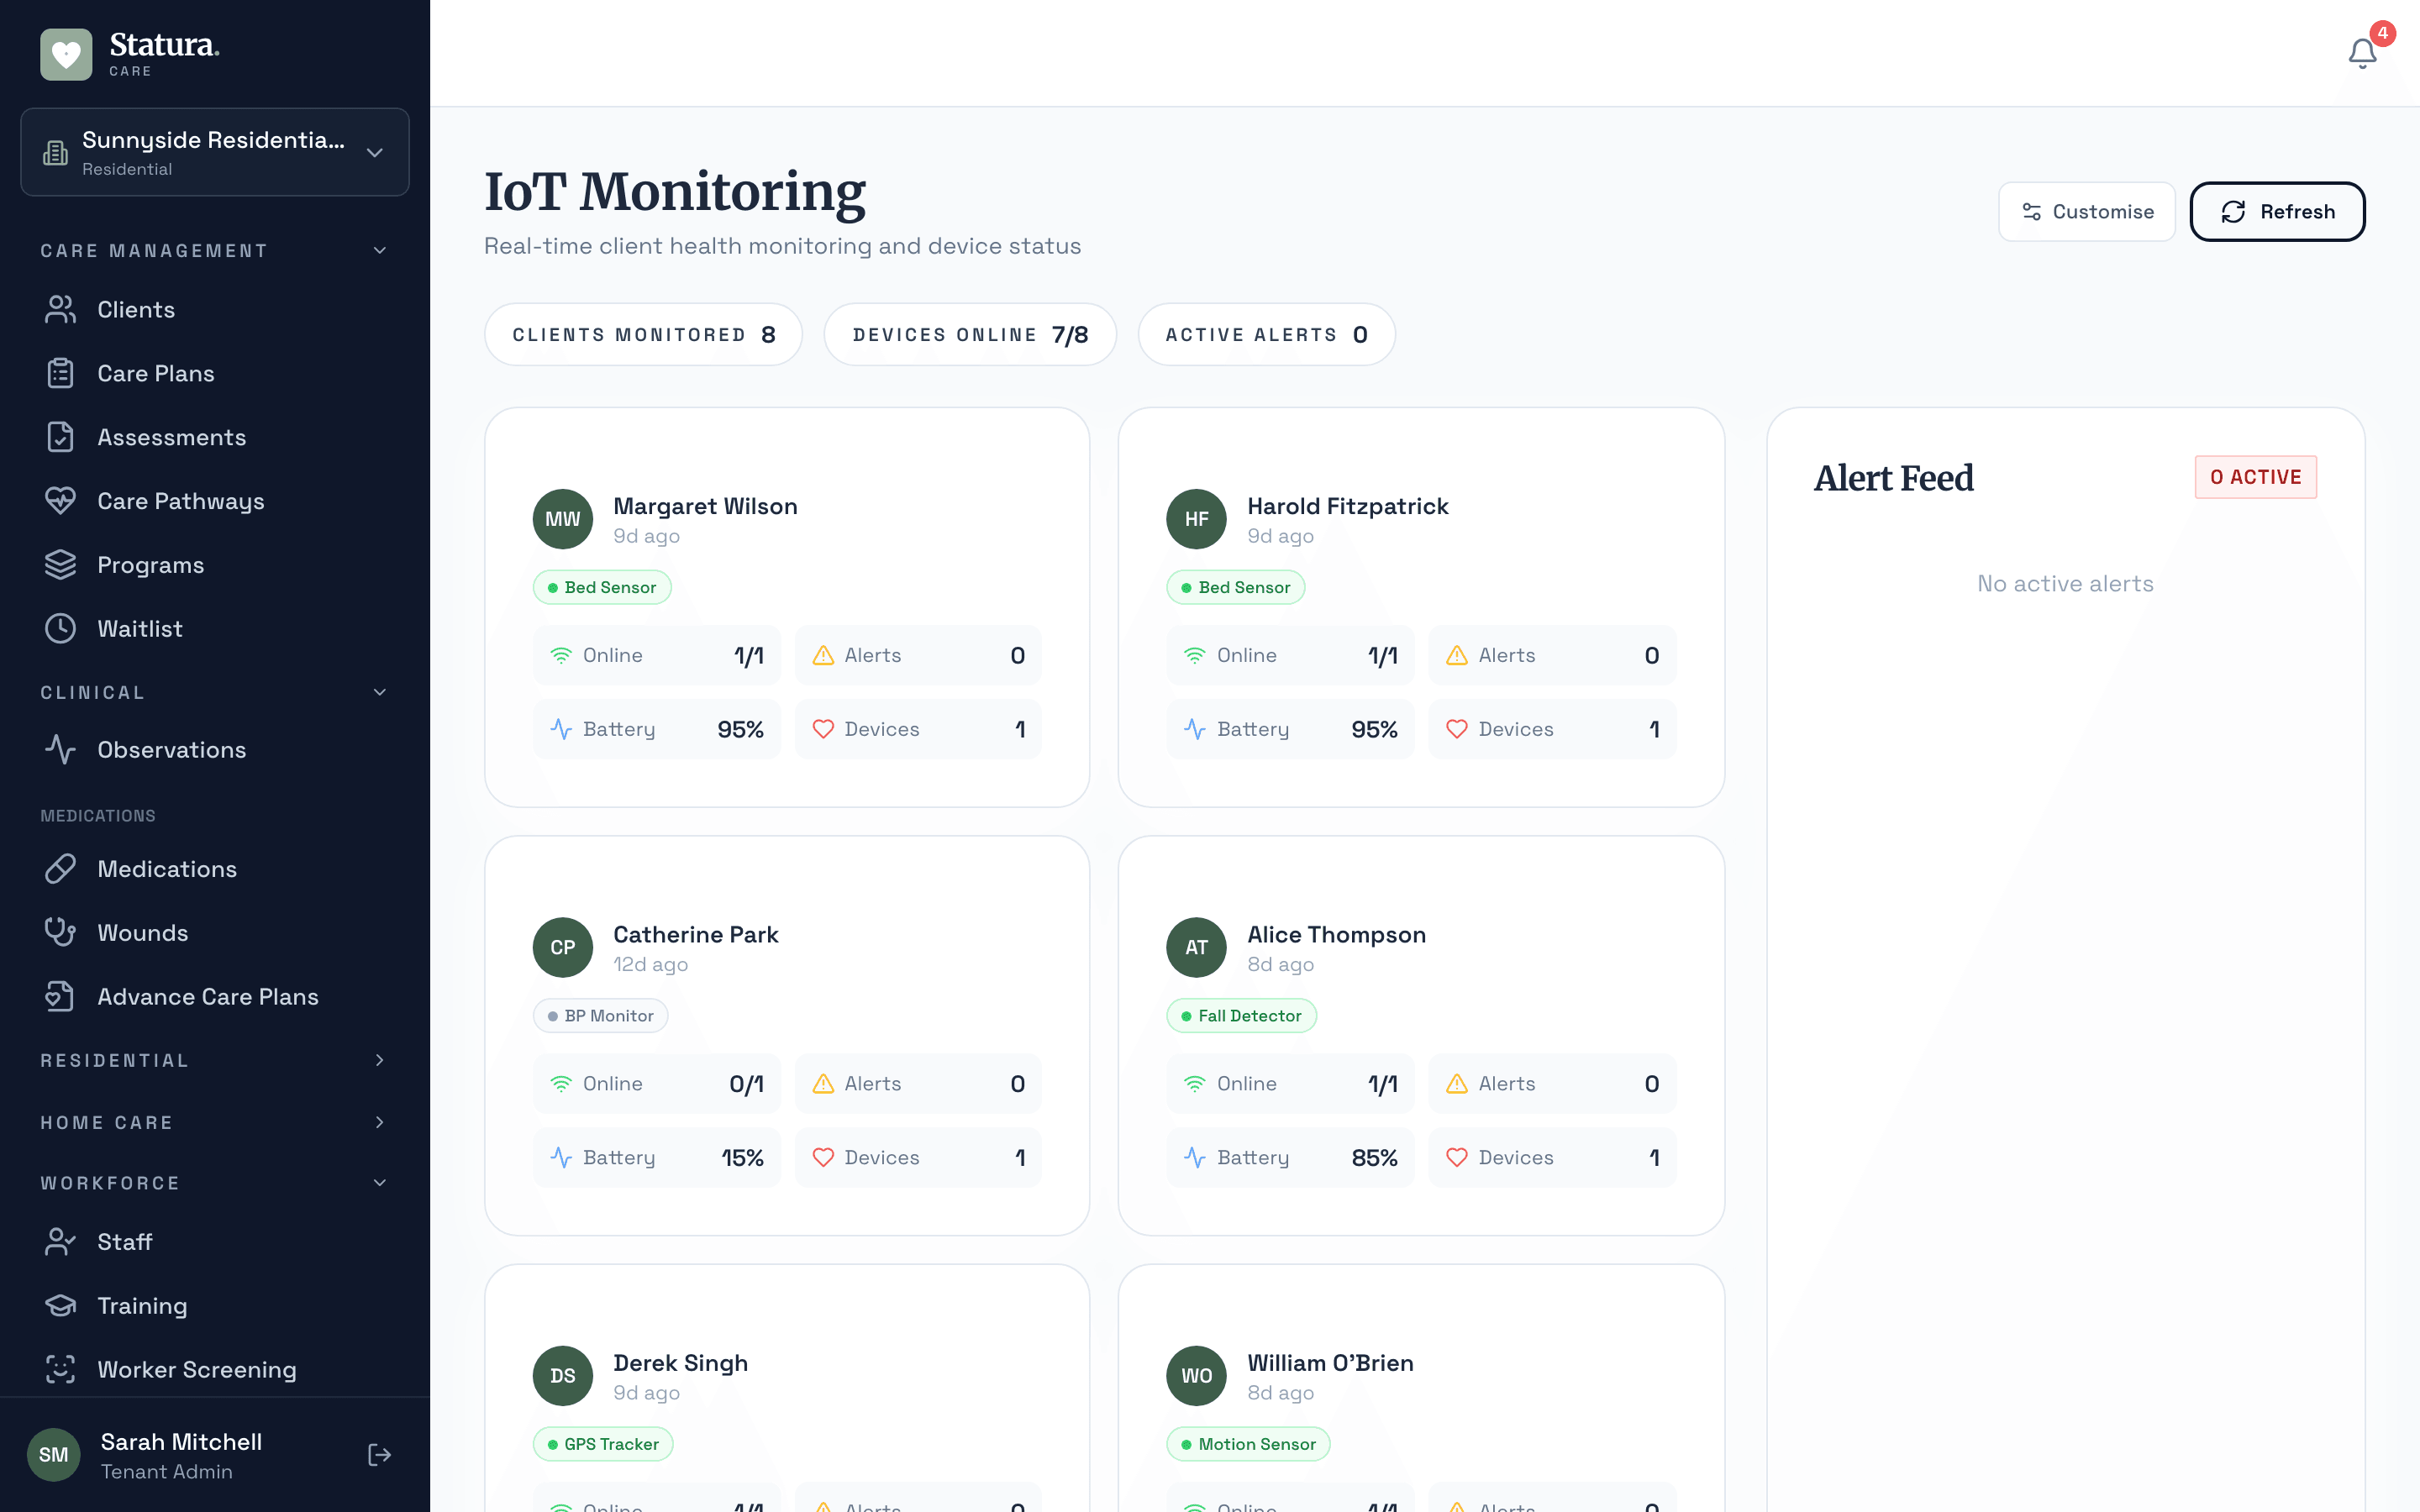The height and width of the screenshot is (1512, 2420).
Task: Click the Derek Singh name
Action: [x=680, y=1363]
